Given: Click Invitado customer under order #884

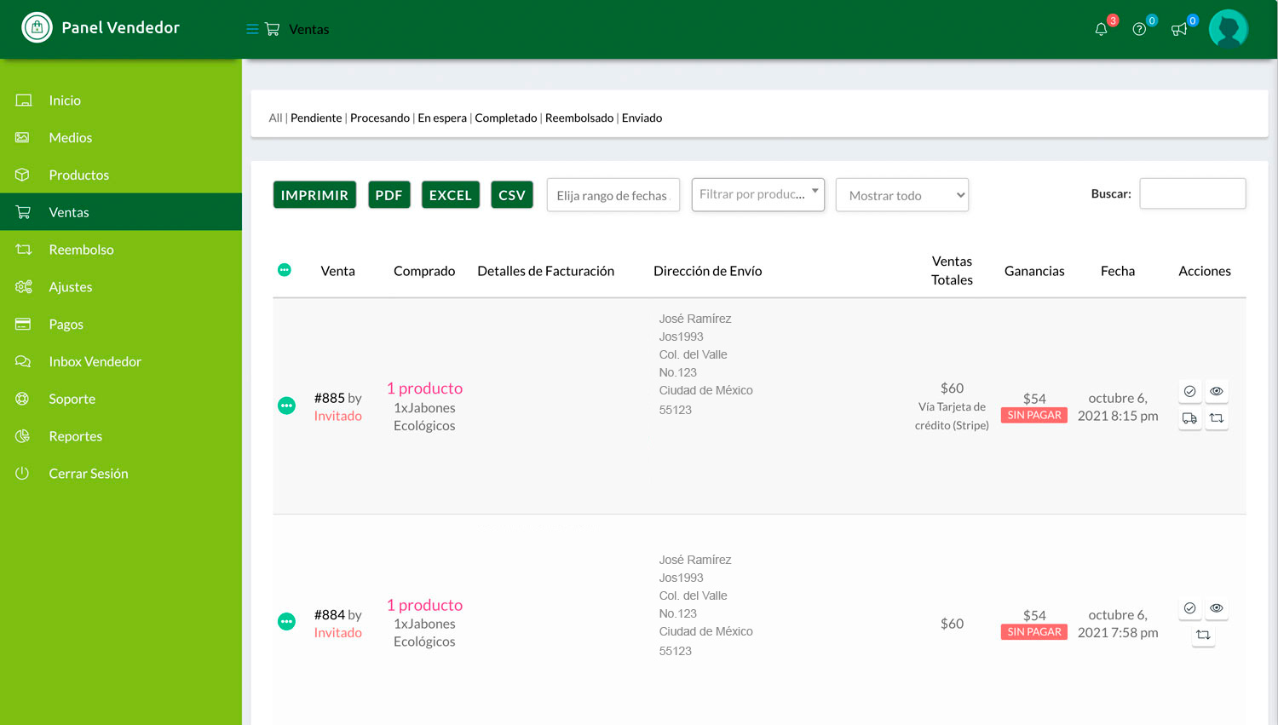Looking at the screenshot, I should [x=338, y=632].
